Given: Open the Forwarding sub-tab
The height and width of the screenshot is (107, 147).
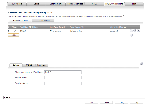Looking at the screenshot, I should [42, 65].
